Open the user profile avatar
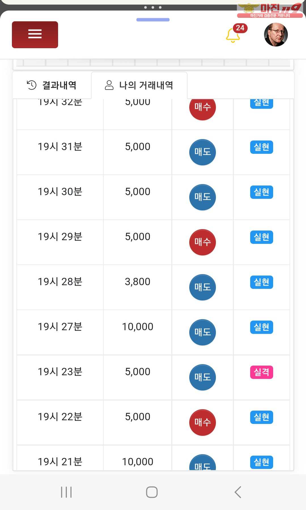The image size is (306, 510). tap(276, 35)
